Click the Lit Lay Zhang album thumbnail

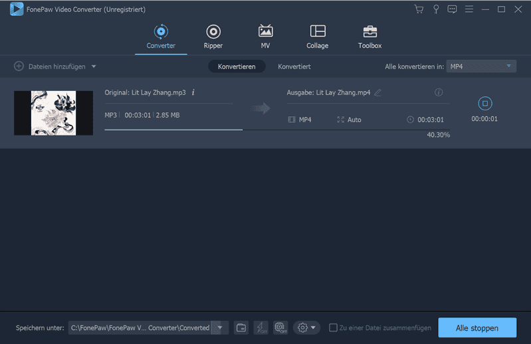pos(54,113)
